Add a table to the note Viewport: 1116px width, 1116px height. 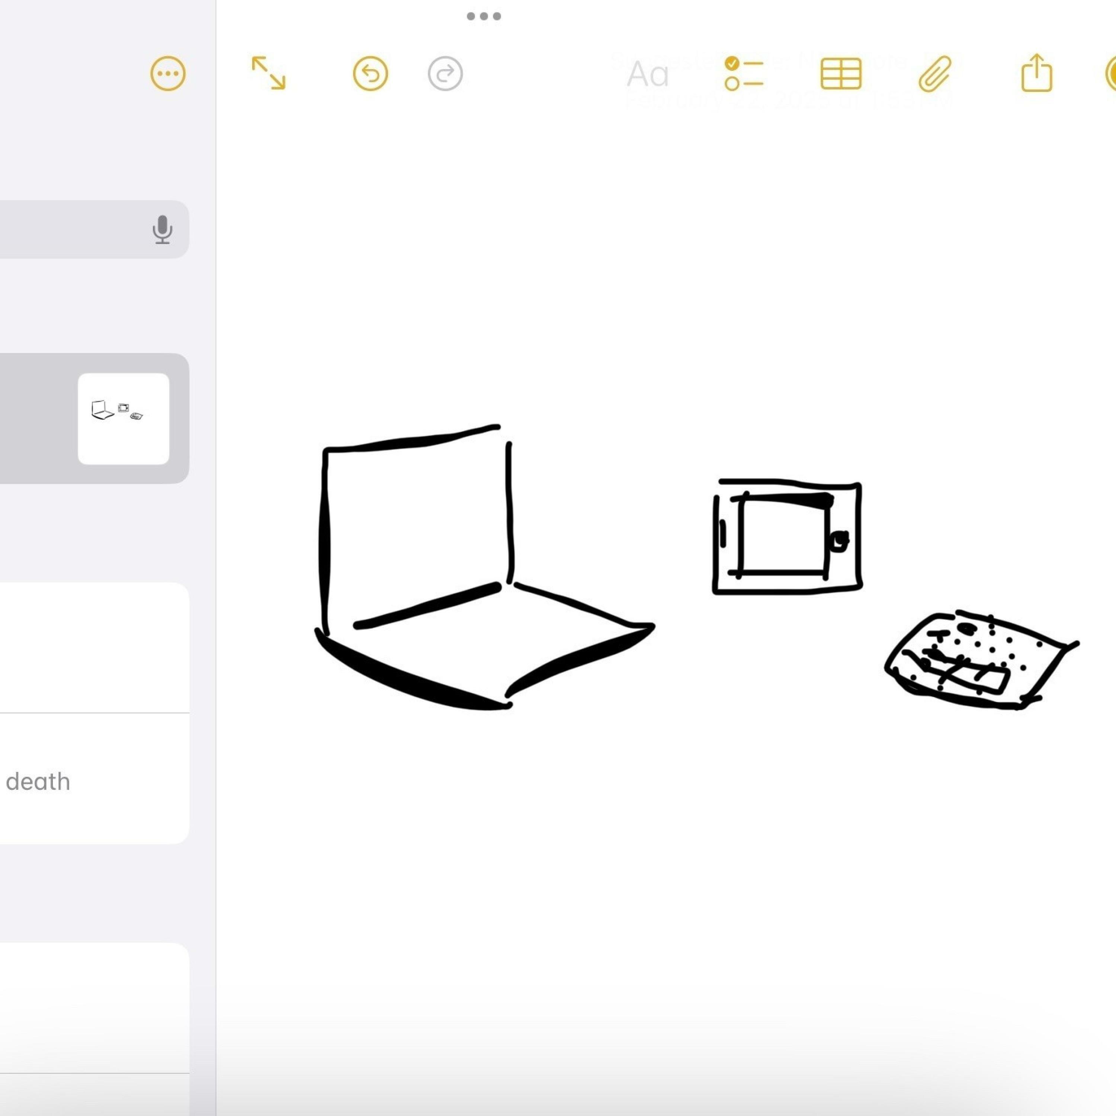pyautogui.click(x=841, y=73)
